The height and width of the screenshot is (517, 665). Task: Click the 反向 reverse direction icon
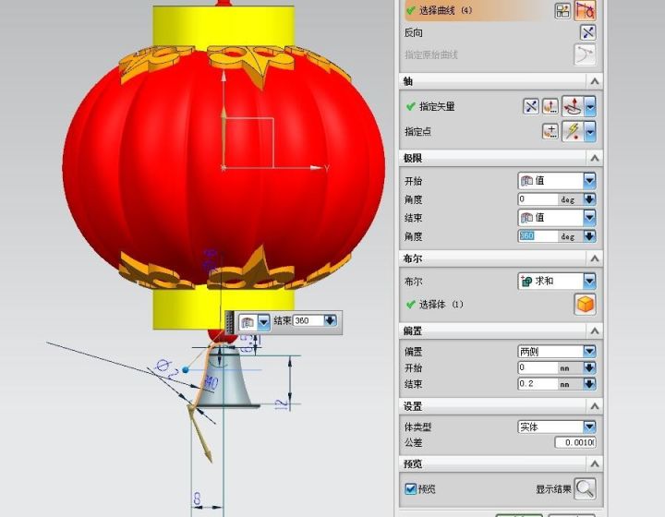(587, 32)
